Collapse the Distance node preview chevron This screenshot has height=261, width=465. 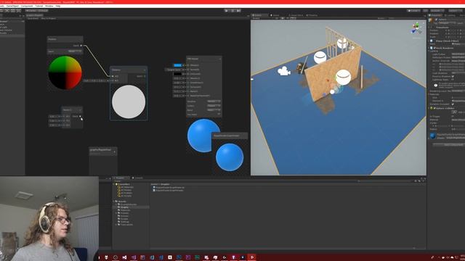145,70
